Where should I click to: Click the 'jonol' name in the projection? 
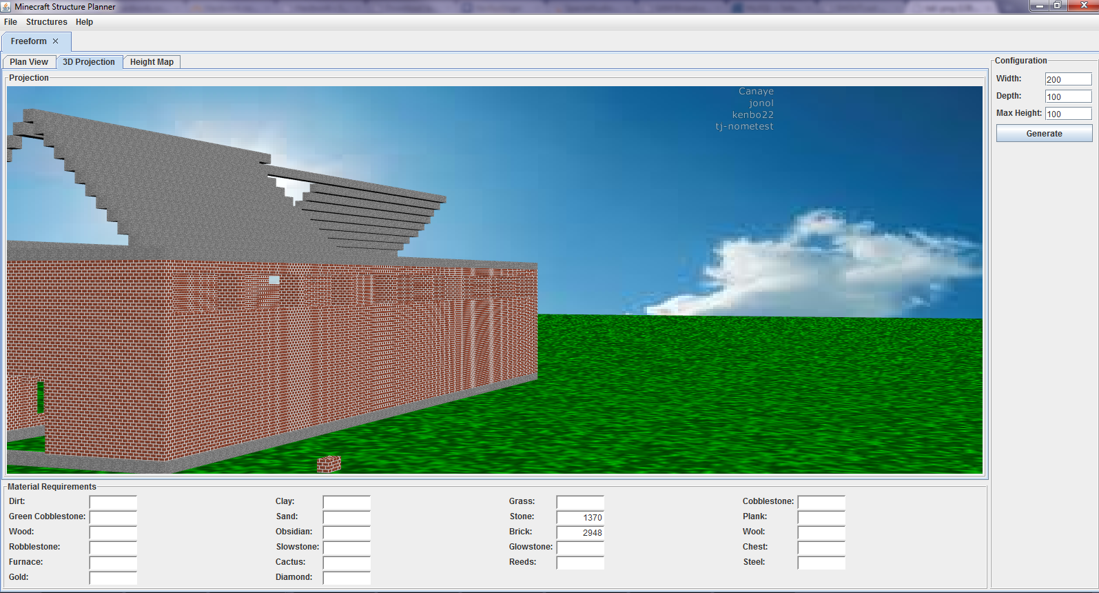[x=761, y=103]
